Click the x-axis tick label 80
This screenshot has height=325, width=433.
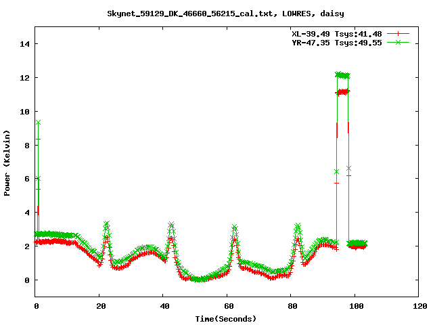tap(292, 306)
